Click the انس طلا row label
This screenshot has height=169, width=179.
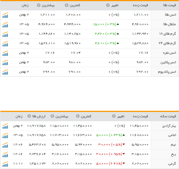pyautogui.click(x=170, y=15)
